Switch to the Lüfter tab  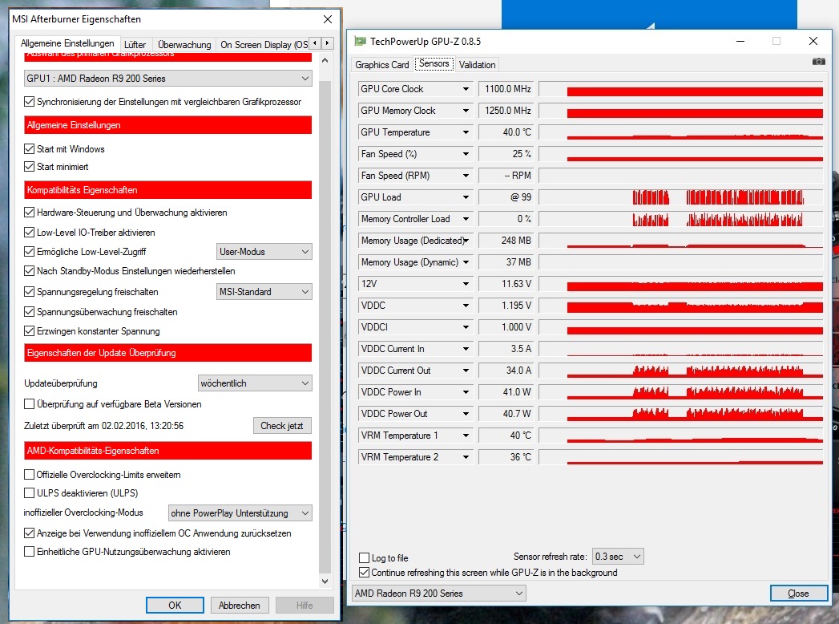tap(135, 44)
